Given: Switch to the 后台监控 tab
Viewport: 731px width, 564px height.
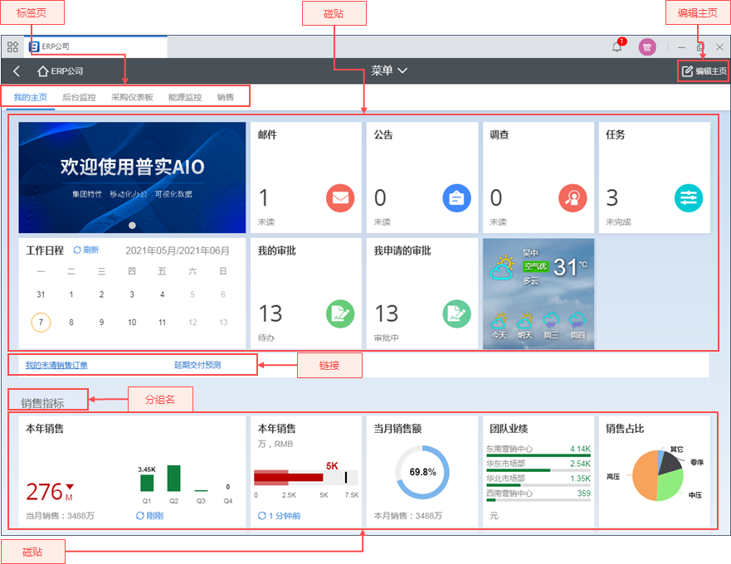Looking at the screenshot, I should click(x=79, y=97).
